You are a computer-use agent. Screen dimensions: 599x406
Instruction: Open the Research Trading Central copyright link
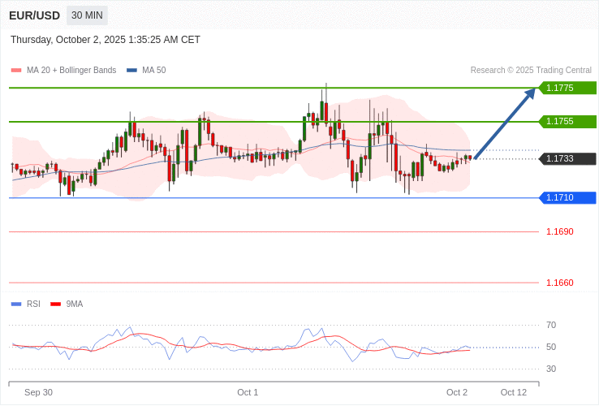pyautogui.click(x=531, y=71)
